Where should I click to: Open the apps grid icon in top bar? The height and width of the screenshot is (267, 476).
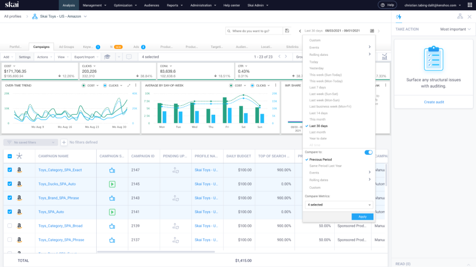click(x=470, y=5)
